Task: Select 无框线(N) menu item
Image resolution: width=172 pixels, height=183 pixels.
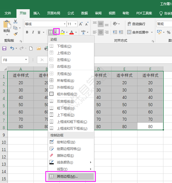Action: [x=71, y=74]
